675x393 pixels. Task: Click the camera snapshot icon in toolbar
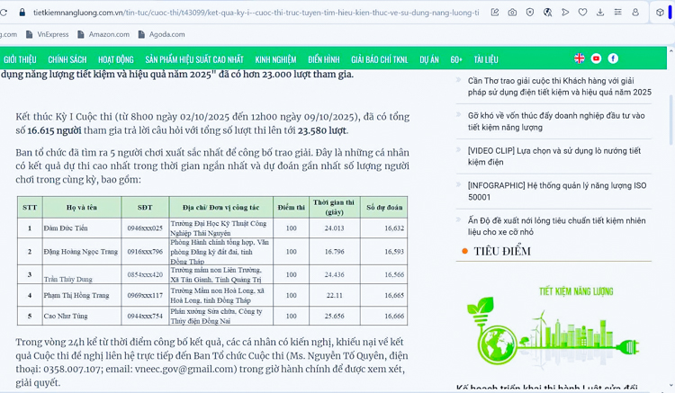[x=512, y=13]
